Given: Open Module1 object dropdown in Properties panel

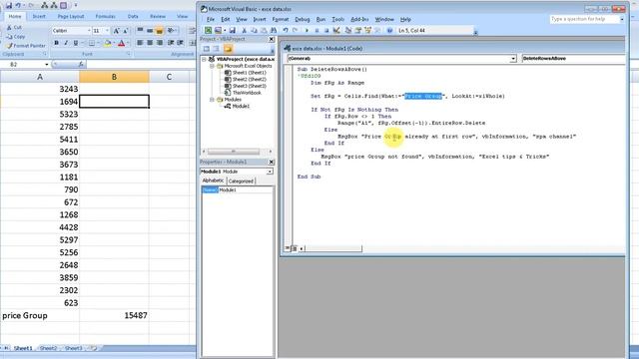Looking at the screenshot, I should pyautogui.click(x=270, y=172).
